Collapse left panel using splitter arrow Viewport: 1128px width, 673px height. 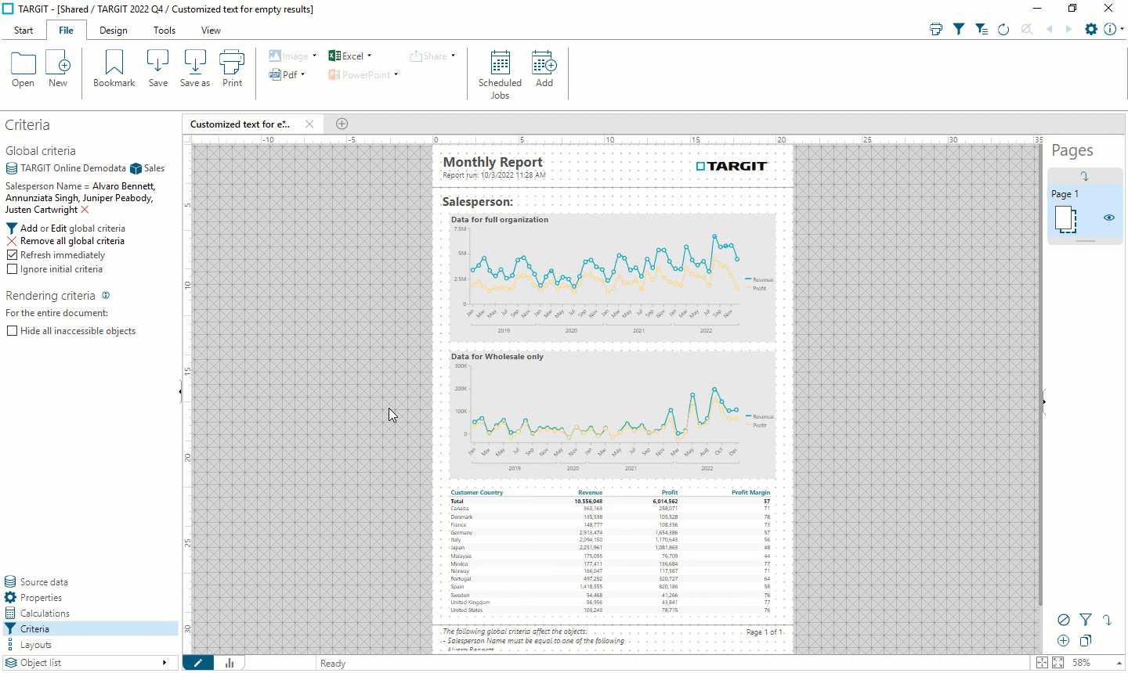pos(180,391)
